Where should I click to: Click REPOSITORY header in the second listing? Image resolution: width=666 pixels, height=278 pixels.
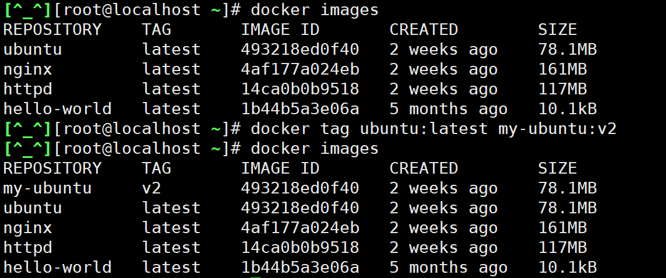pyautogui.click(x=52, y=169)
